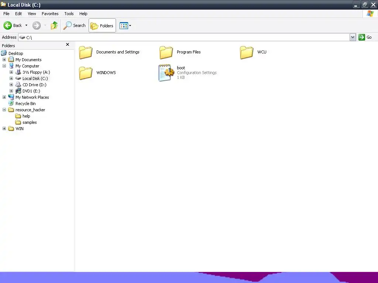This screenshot has height=283, width=378.
Task: Click the C:\ address field
Action: click(184, 37)
